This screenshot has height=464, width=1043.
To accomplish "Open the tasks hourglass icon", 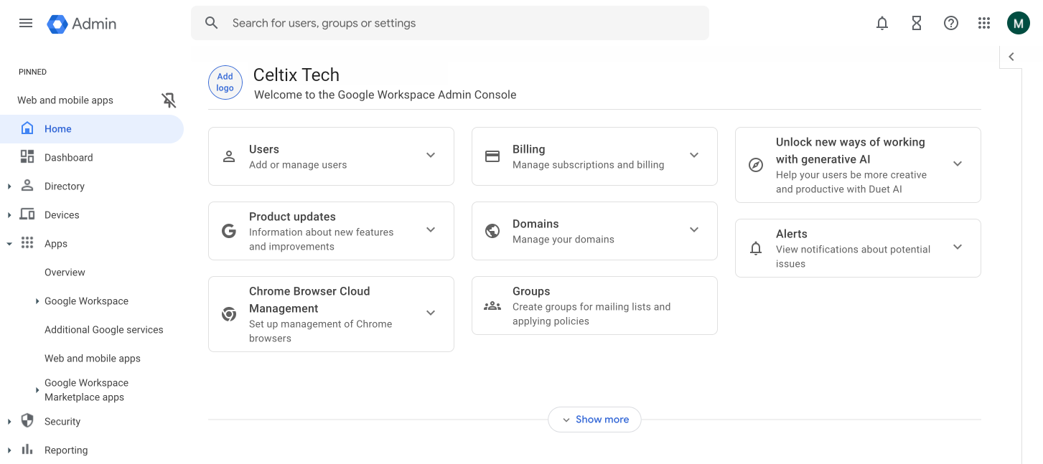I will (917, 23).
